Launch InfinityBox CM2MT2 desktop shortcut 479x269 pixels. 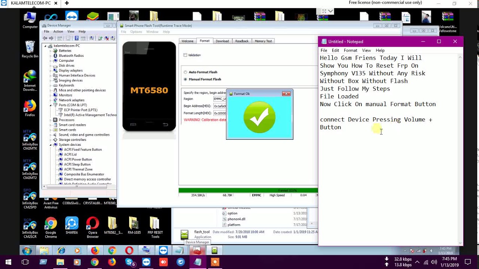coord(30,169)
